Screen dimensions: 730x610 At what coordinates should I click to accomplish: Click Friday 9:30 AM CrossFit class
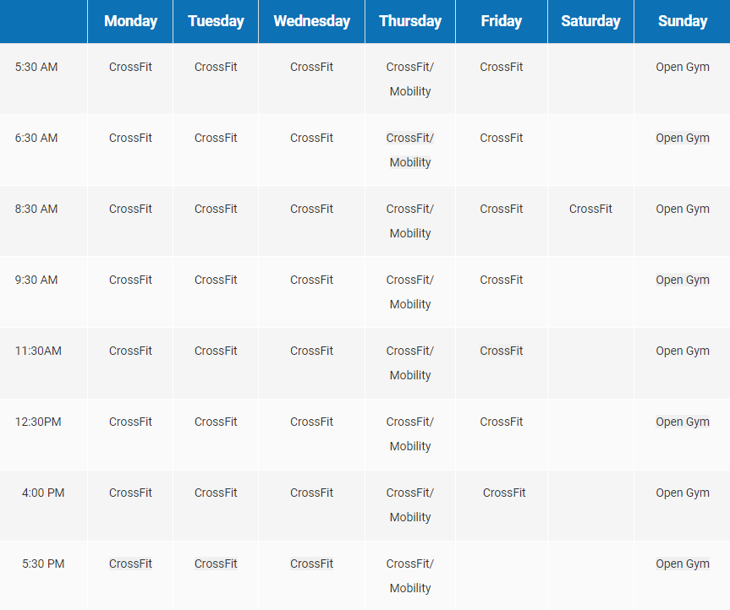point(502,280)
